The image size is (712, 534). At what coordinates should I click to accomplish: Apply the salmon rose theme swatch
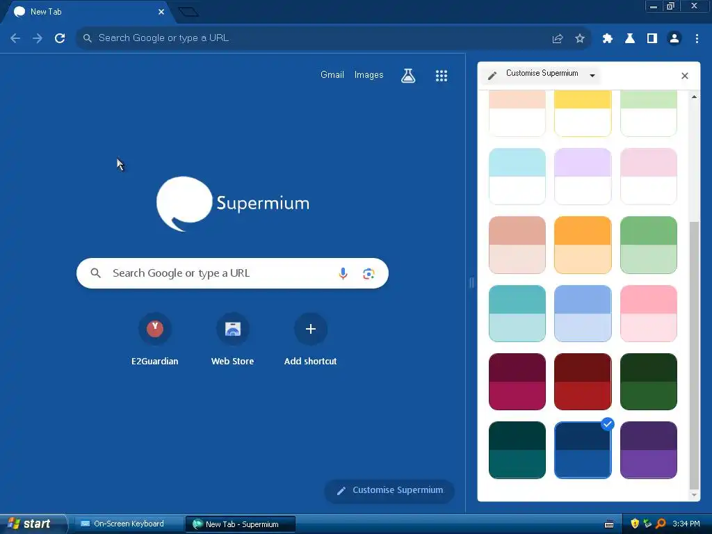pos(517,245)
